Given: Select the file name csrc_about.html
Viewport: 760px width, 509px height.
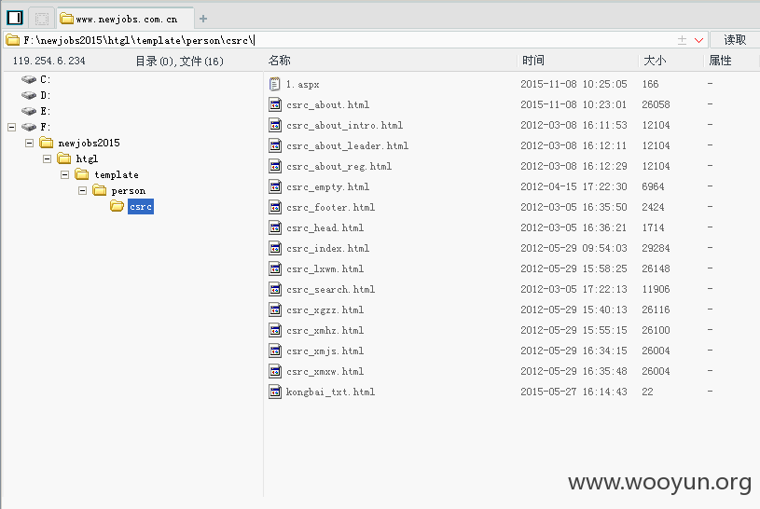Looking at the screenshot, I should click(x=327, y=104).
